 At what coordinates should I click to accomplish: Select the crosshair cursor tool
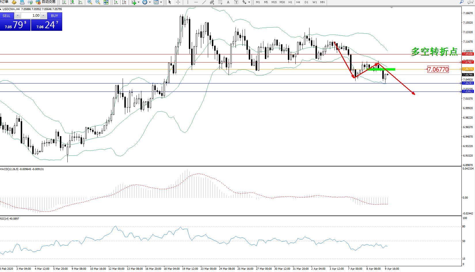pyautogui.click(x=178, y=2)
